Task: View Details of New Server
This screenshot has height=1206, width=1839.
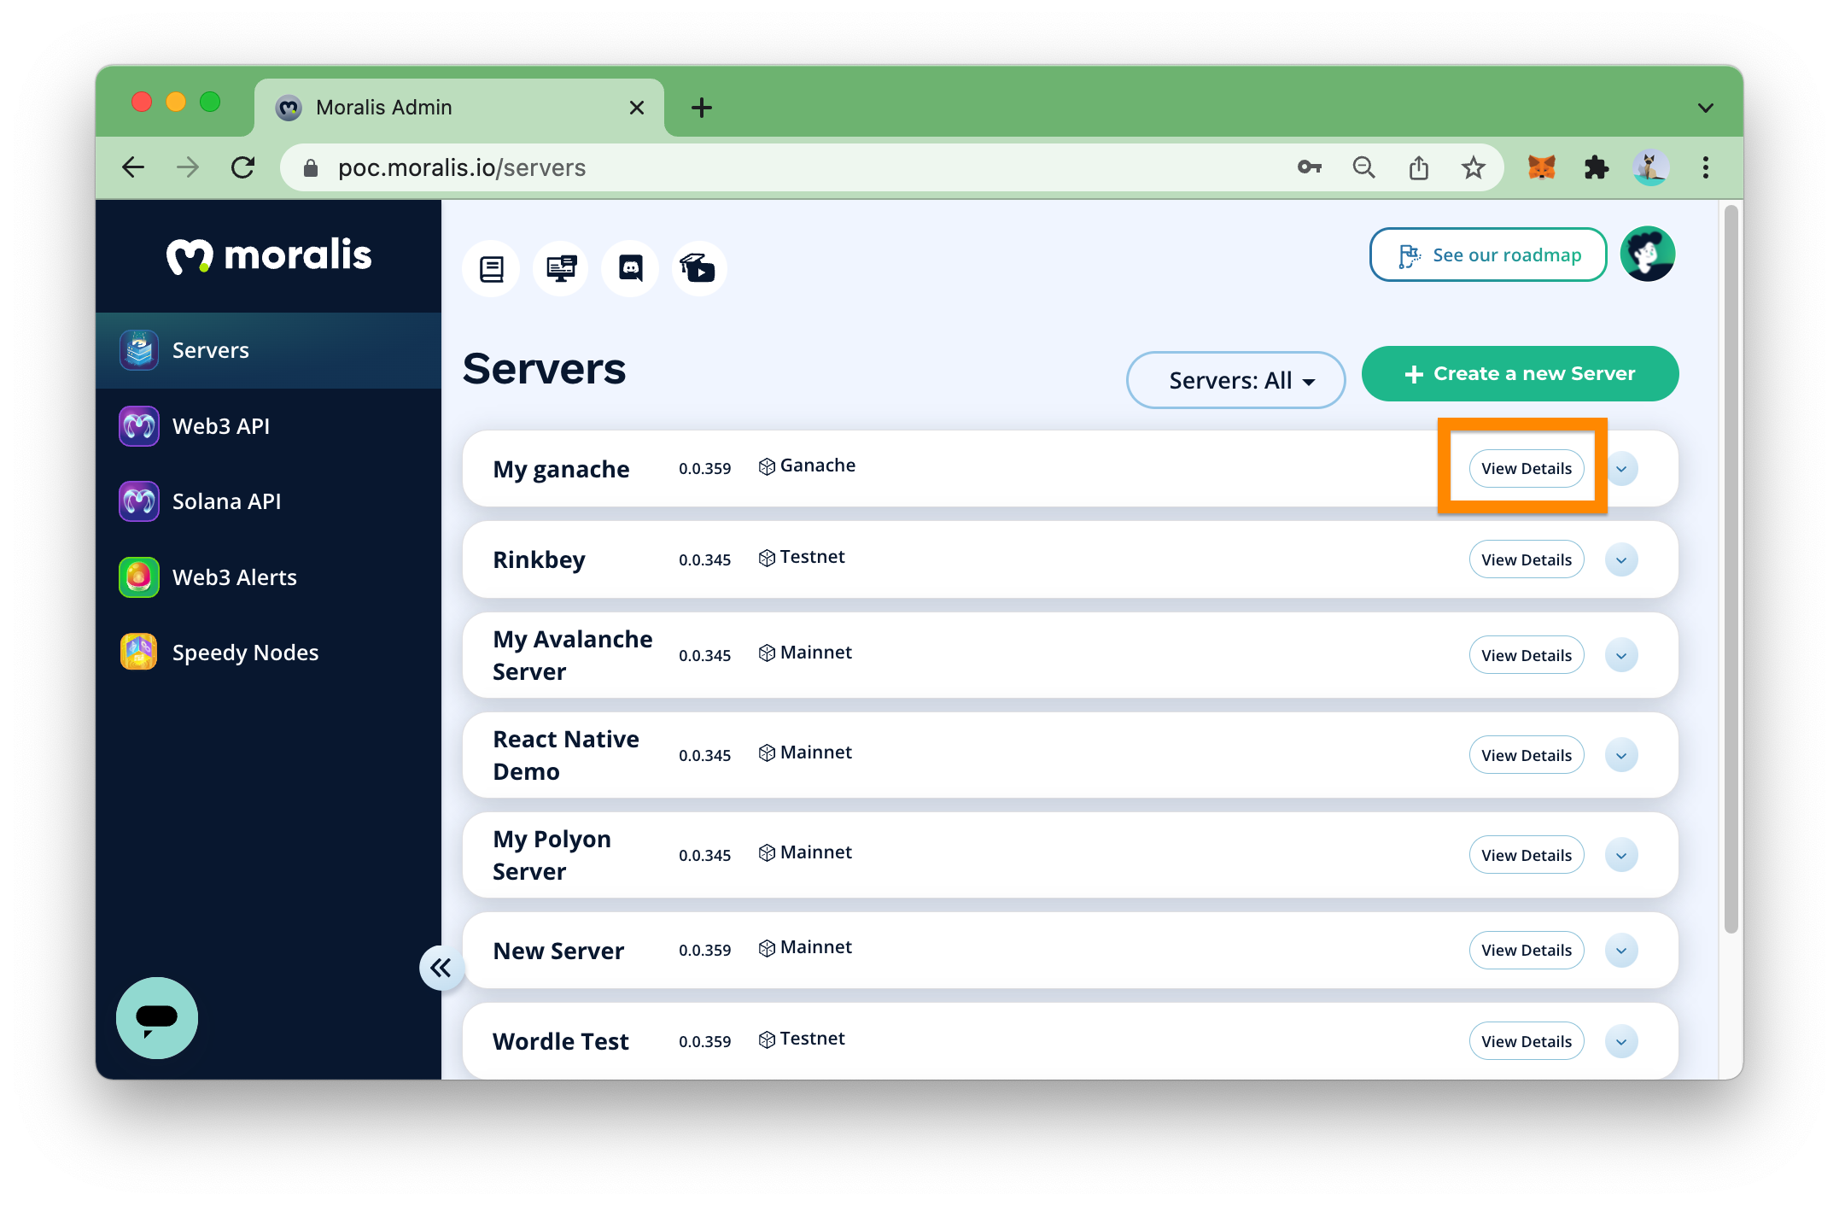Action: tap(1527, 951)
